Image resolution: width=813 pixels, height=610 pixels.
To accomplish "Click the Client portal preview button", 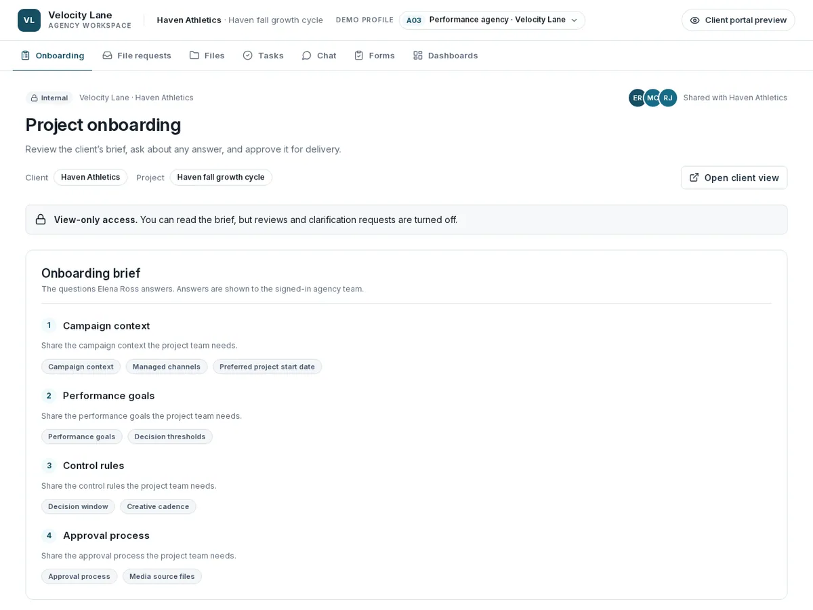I will 738,20.
